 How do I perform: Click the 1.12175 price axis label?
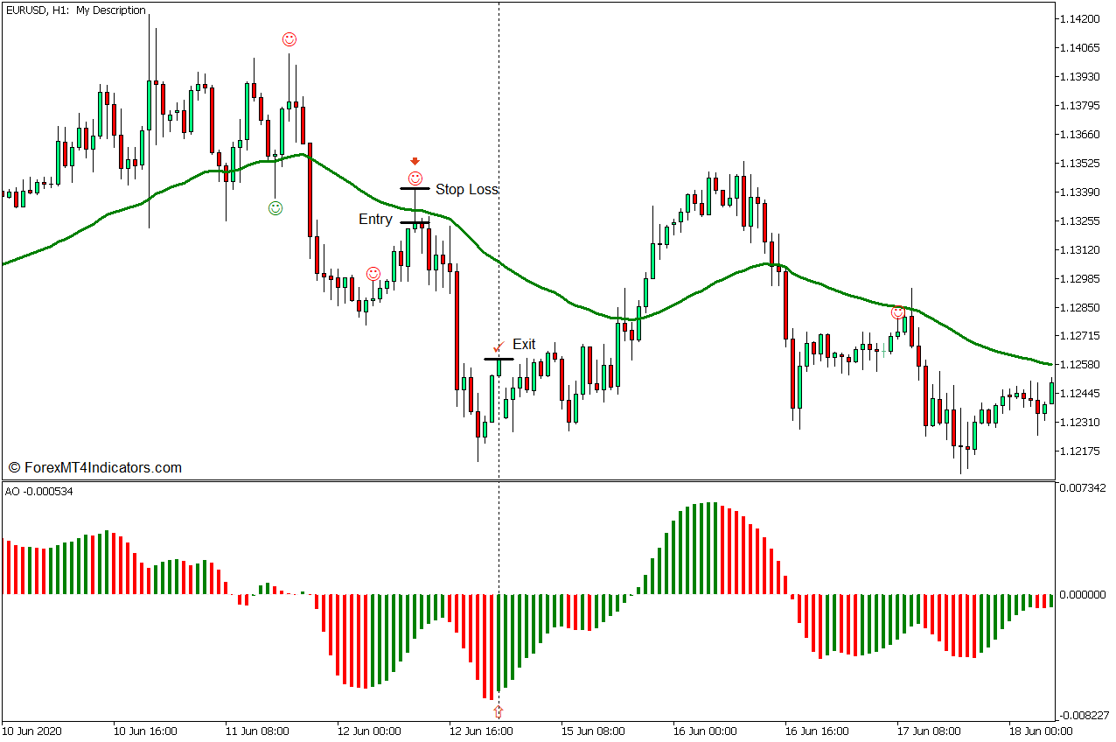[1082, 451]
